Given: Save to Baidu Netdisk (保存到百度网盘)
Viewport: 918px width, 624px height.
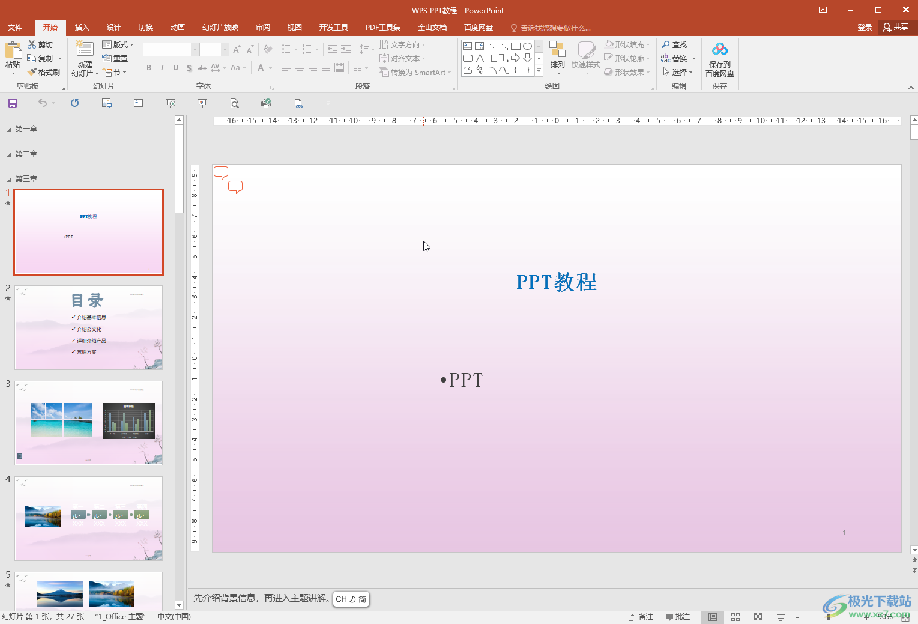Looking at the screenshot, I should (x=720, y=59).
